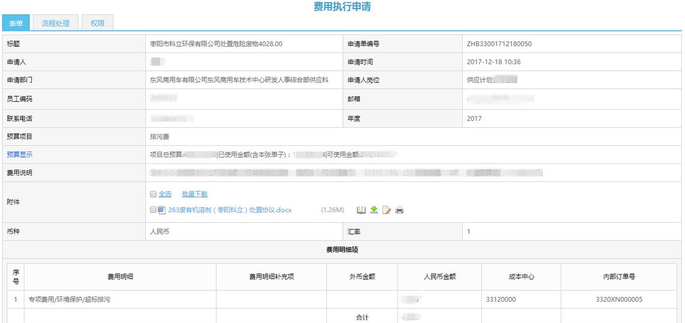685x323 pixels.
Task: Click the 全选 link text
Action: pos(165,194)
